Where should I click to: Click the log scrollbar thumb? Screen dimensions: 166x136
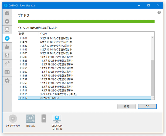tap(153, 78)
